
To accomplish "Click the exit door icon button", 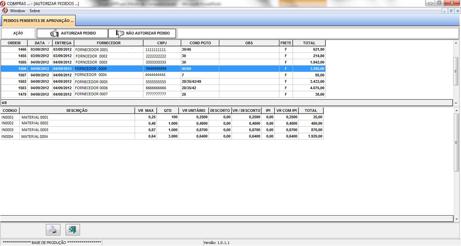I will tap(73, 229).
